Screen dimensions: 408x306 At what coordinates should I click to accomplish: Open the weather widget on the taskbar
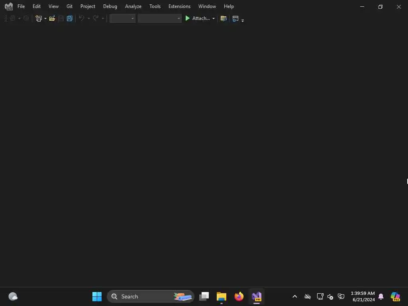click(x=13, y=296)
